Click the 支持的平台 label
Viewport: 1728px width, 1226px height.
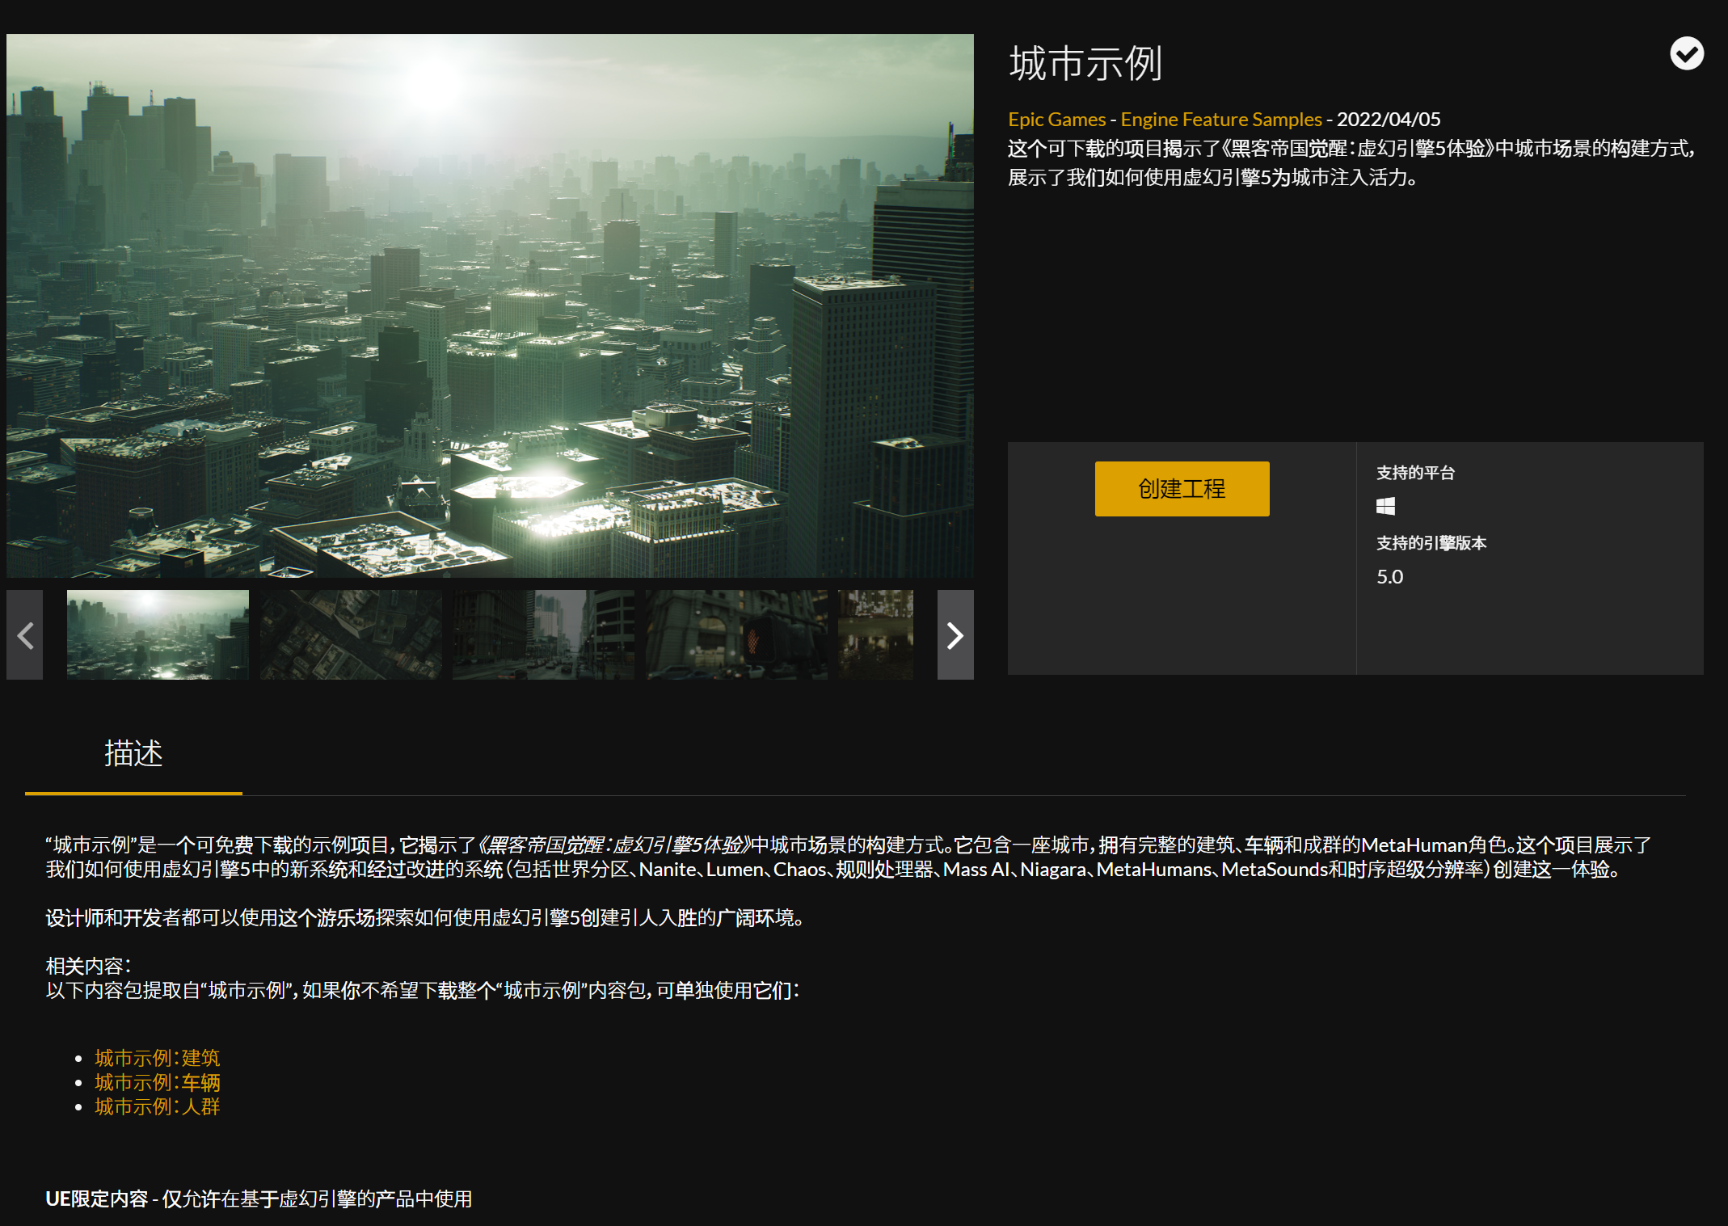coord(1415,473)
